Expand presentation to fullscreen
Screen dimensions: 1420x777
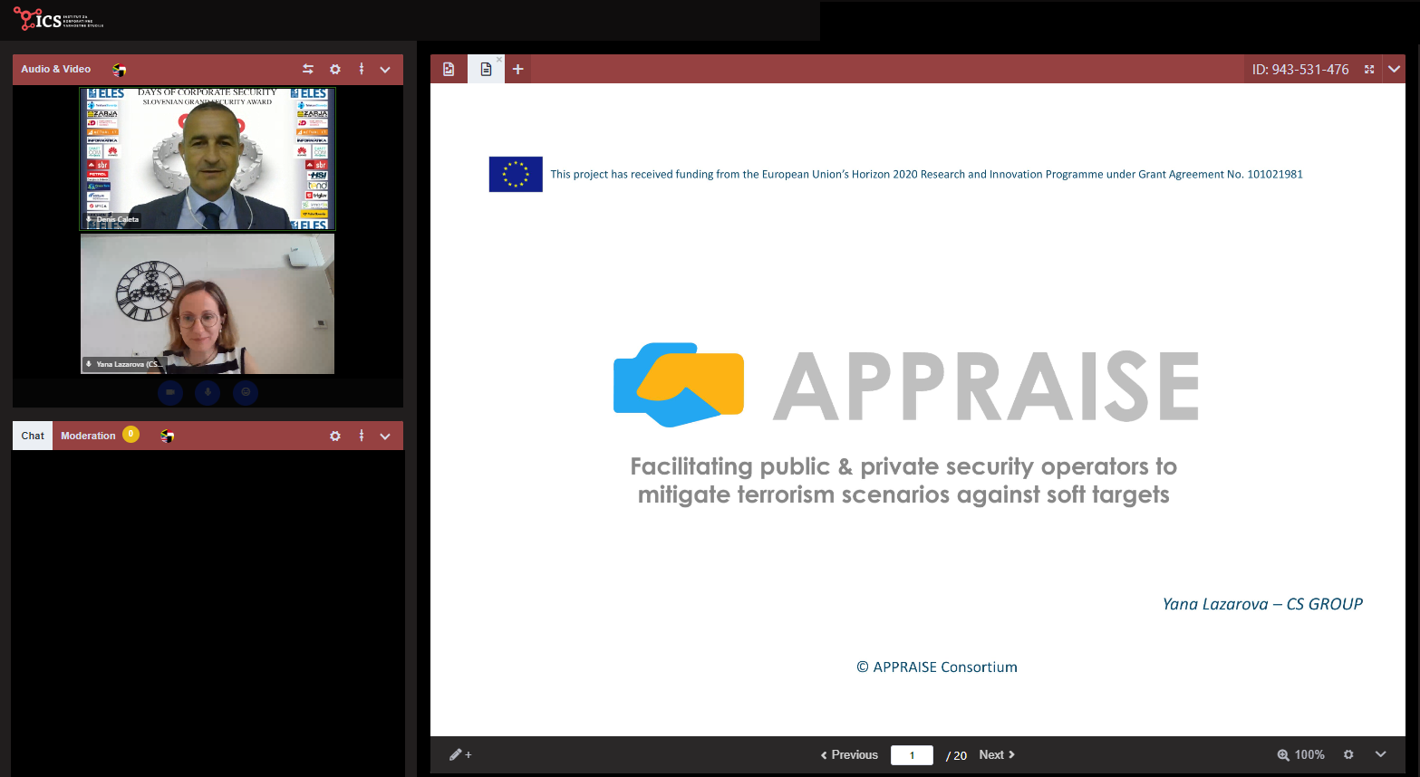(1369, 69)
